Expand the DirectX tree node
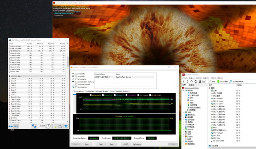Image resolution: width=256 pixels, height=149 pixels. coord(184,129)
